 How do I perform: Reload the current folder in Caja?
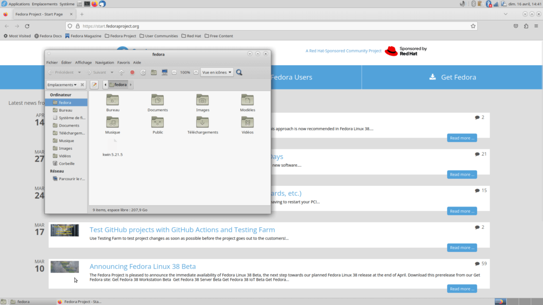click(143, 72)
